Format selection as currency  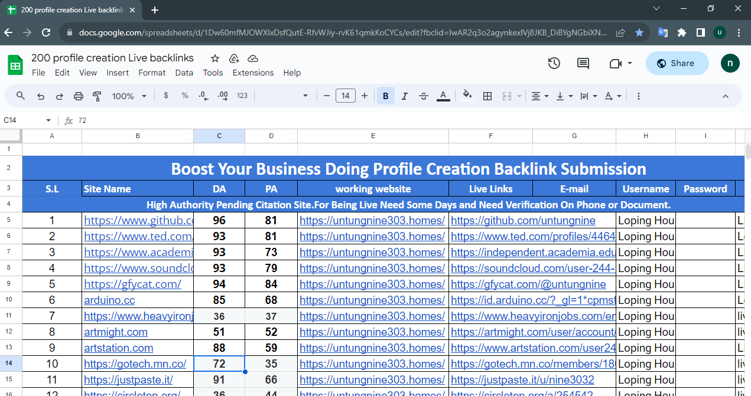click(x=165, y=96)
